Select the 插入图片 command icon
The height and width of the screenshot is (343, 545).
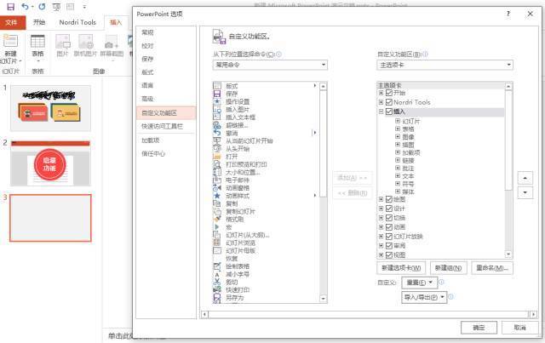(x=217, y=110)
